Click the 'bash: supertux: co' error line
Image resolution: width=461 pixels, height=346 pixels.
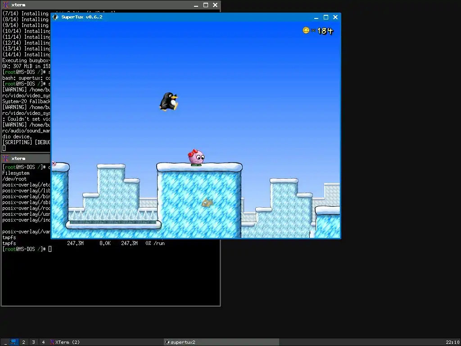click(27, 78)
